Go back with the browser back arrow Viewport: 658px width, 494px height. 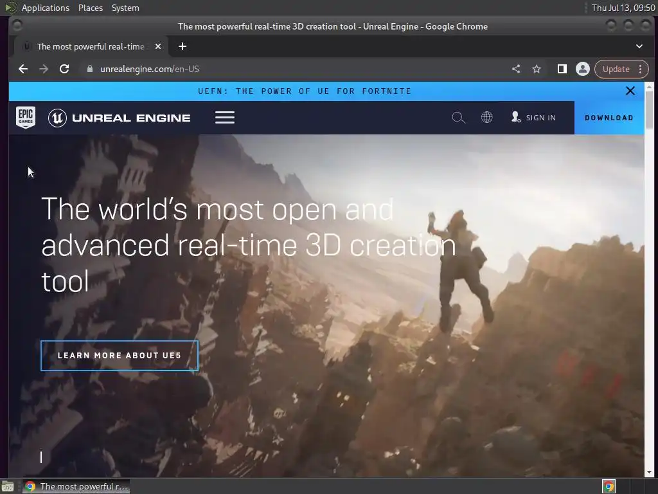pyautogui.click(x=23, y=69)
